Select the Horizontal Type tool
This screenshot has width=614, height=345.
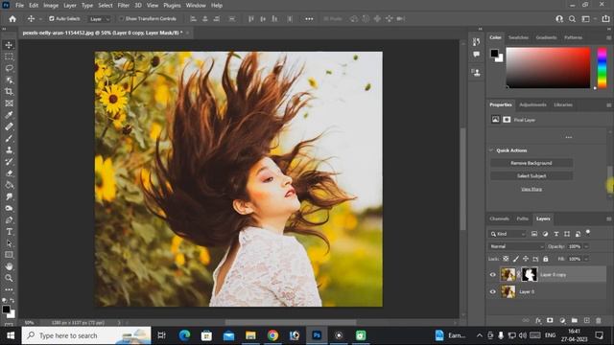tap(9, 232)
